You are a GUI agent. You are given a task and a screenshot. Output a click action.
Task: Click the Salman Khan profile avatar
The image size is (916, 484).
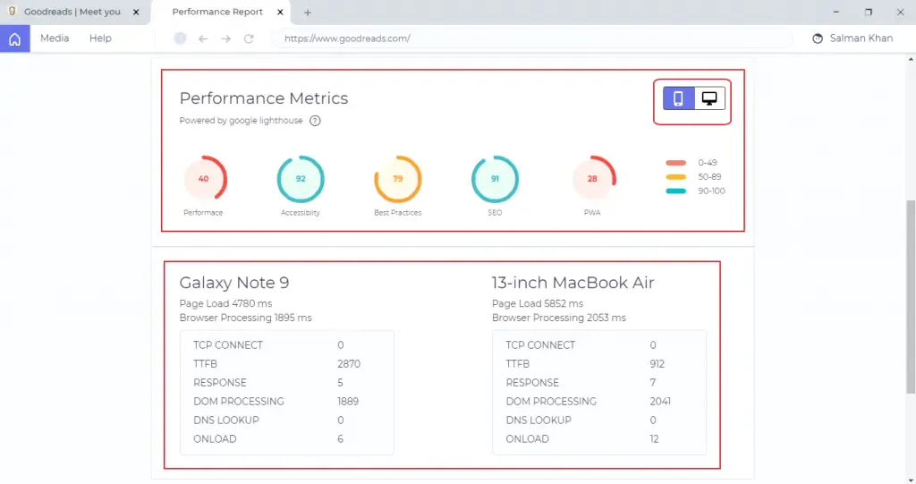click(x=818, y=38)
